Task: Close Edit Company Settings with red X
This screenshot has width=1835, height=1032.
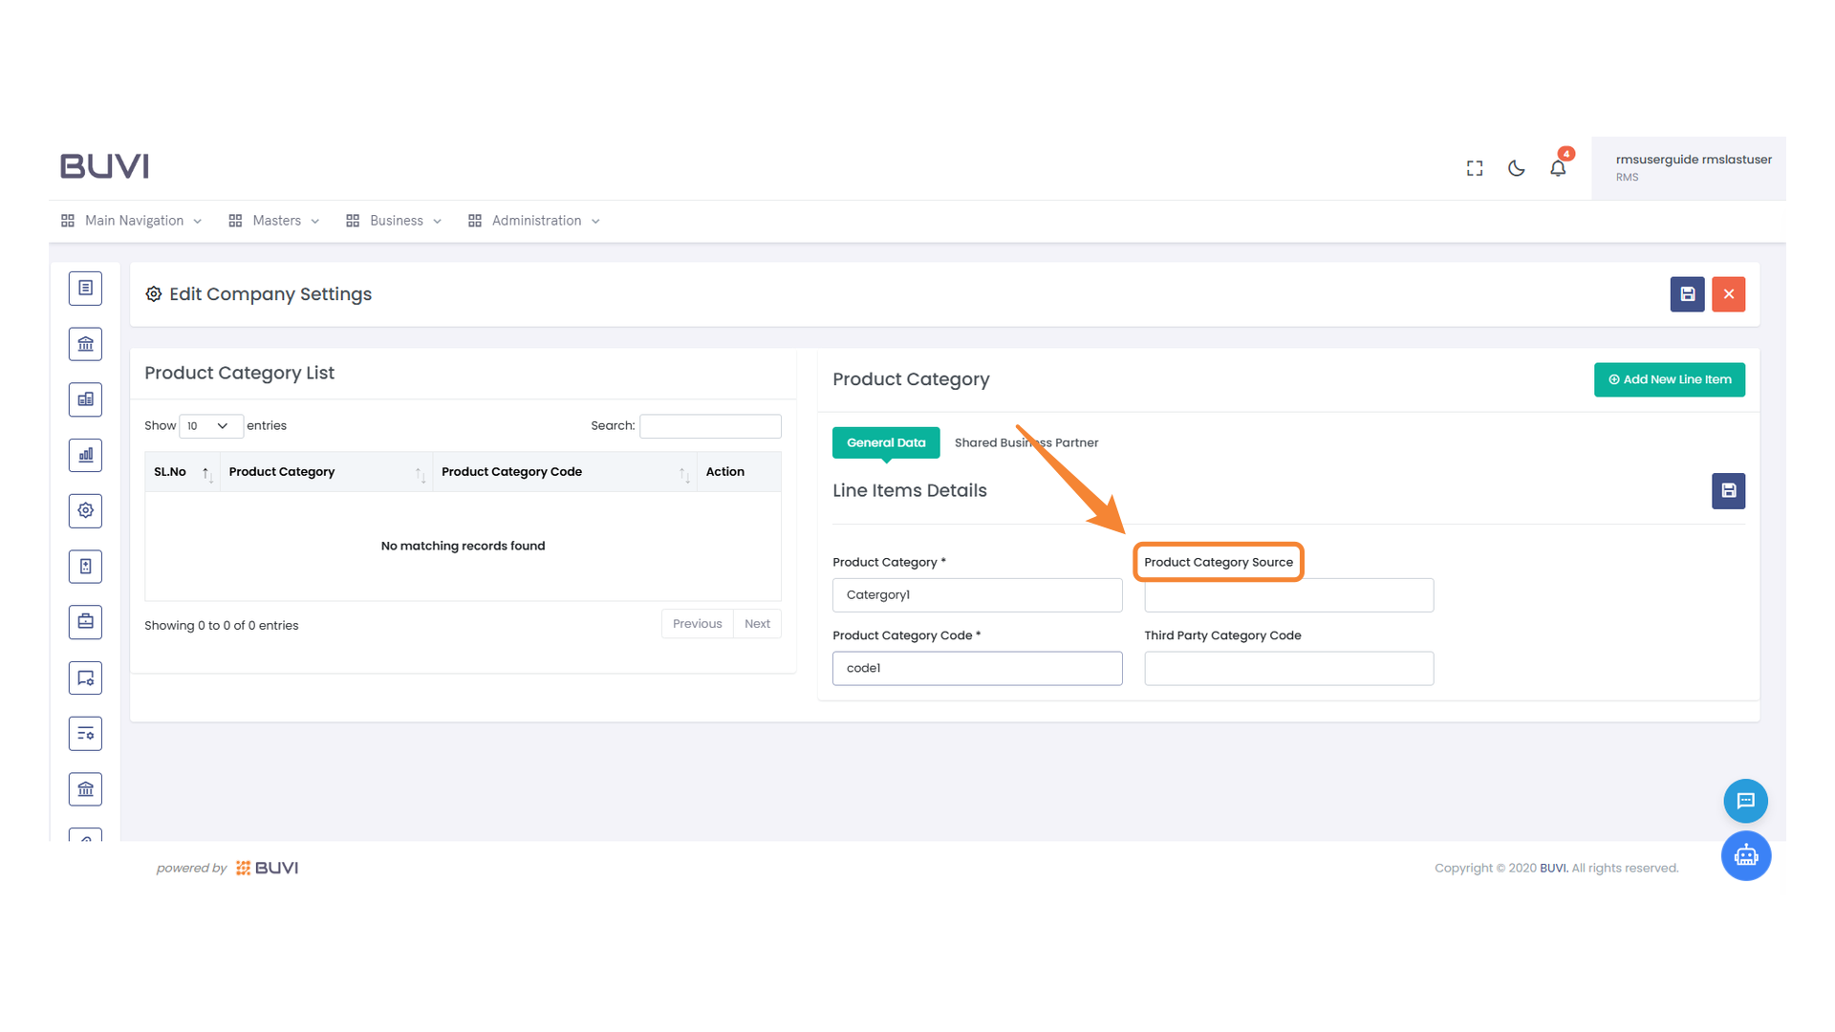Action: 1728,294
